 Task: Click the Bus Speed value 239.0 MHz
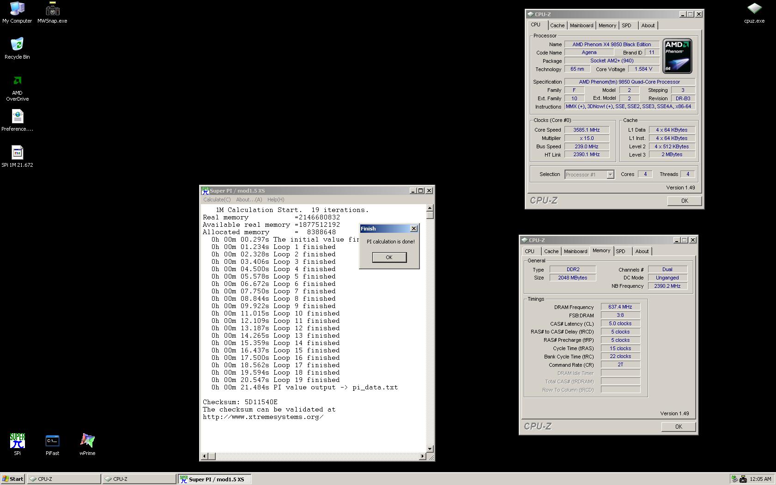[x=587, y=146]
